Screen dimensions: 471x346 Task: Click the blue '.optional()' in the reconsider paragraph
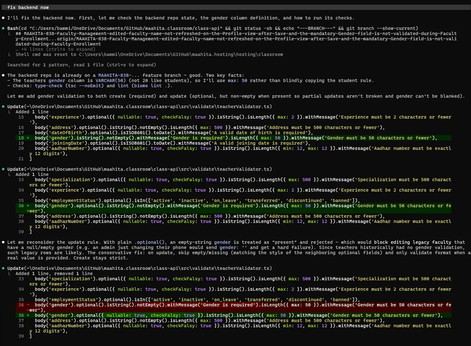[x=149, y=242]
